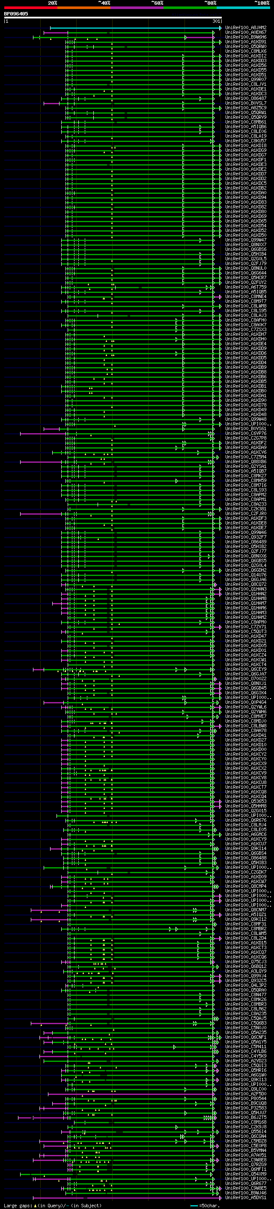This screenshot has height=1209, width=274.
Task: Click the white query sequence bar
Action: point(113,18)
